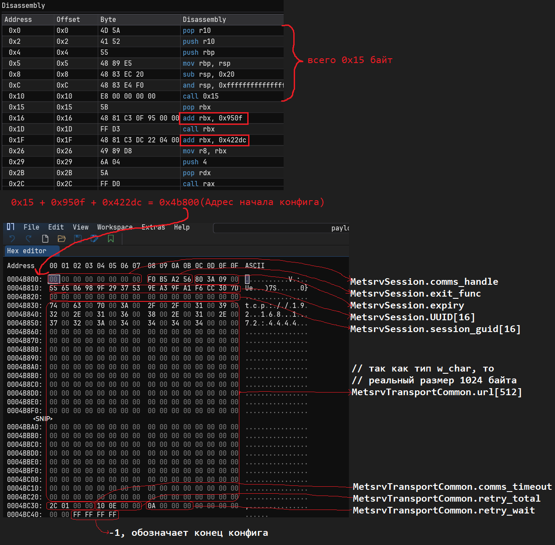Select the 'add rbx, 0x950f' disassembly row
Image resolution: width=555 pixels, height=545 pixels.
point(213,118)
